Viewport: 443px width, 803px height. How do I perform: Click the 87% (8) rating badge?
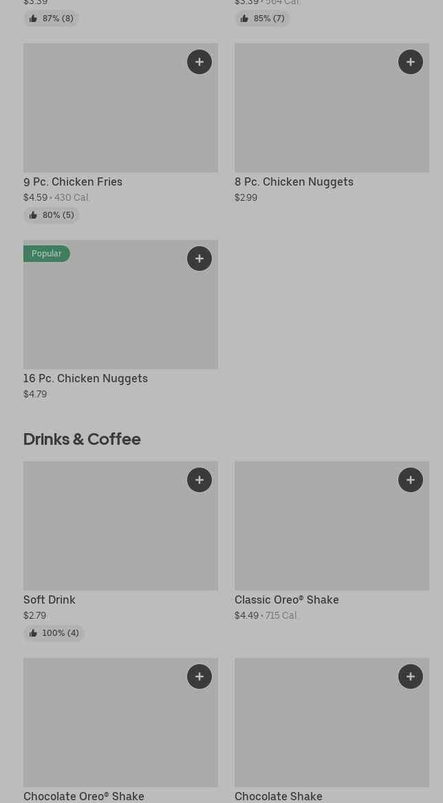51,19
